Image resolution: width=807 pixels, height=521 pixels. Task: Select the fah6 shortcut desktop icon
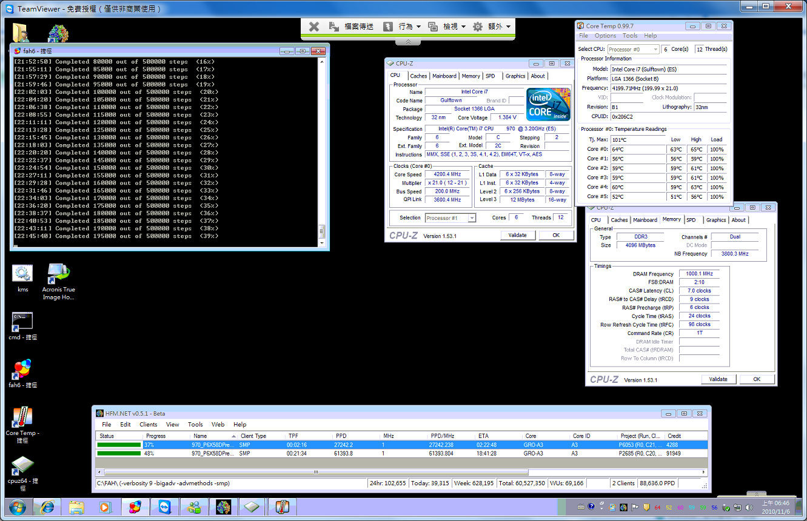pyautogui.click(x=22, y=374)
